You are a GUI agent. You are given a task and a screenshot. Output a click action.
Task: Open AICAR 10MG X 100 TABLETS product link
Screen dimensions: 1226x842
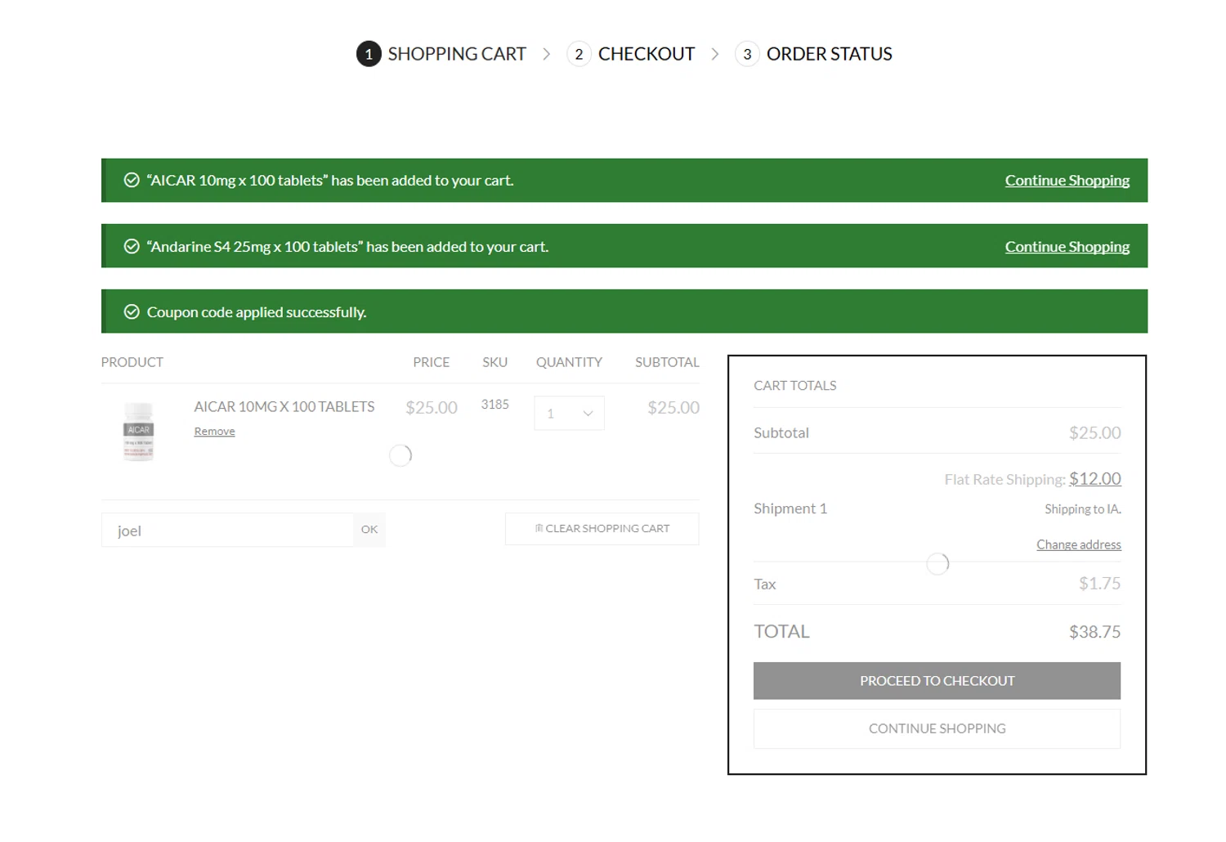pos(284,406)
